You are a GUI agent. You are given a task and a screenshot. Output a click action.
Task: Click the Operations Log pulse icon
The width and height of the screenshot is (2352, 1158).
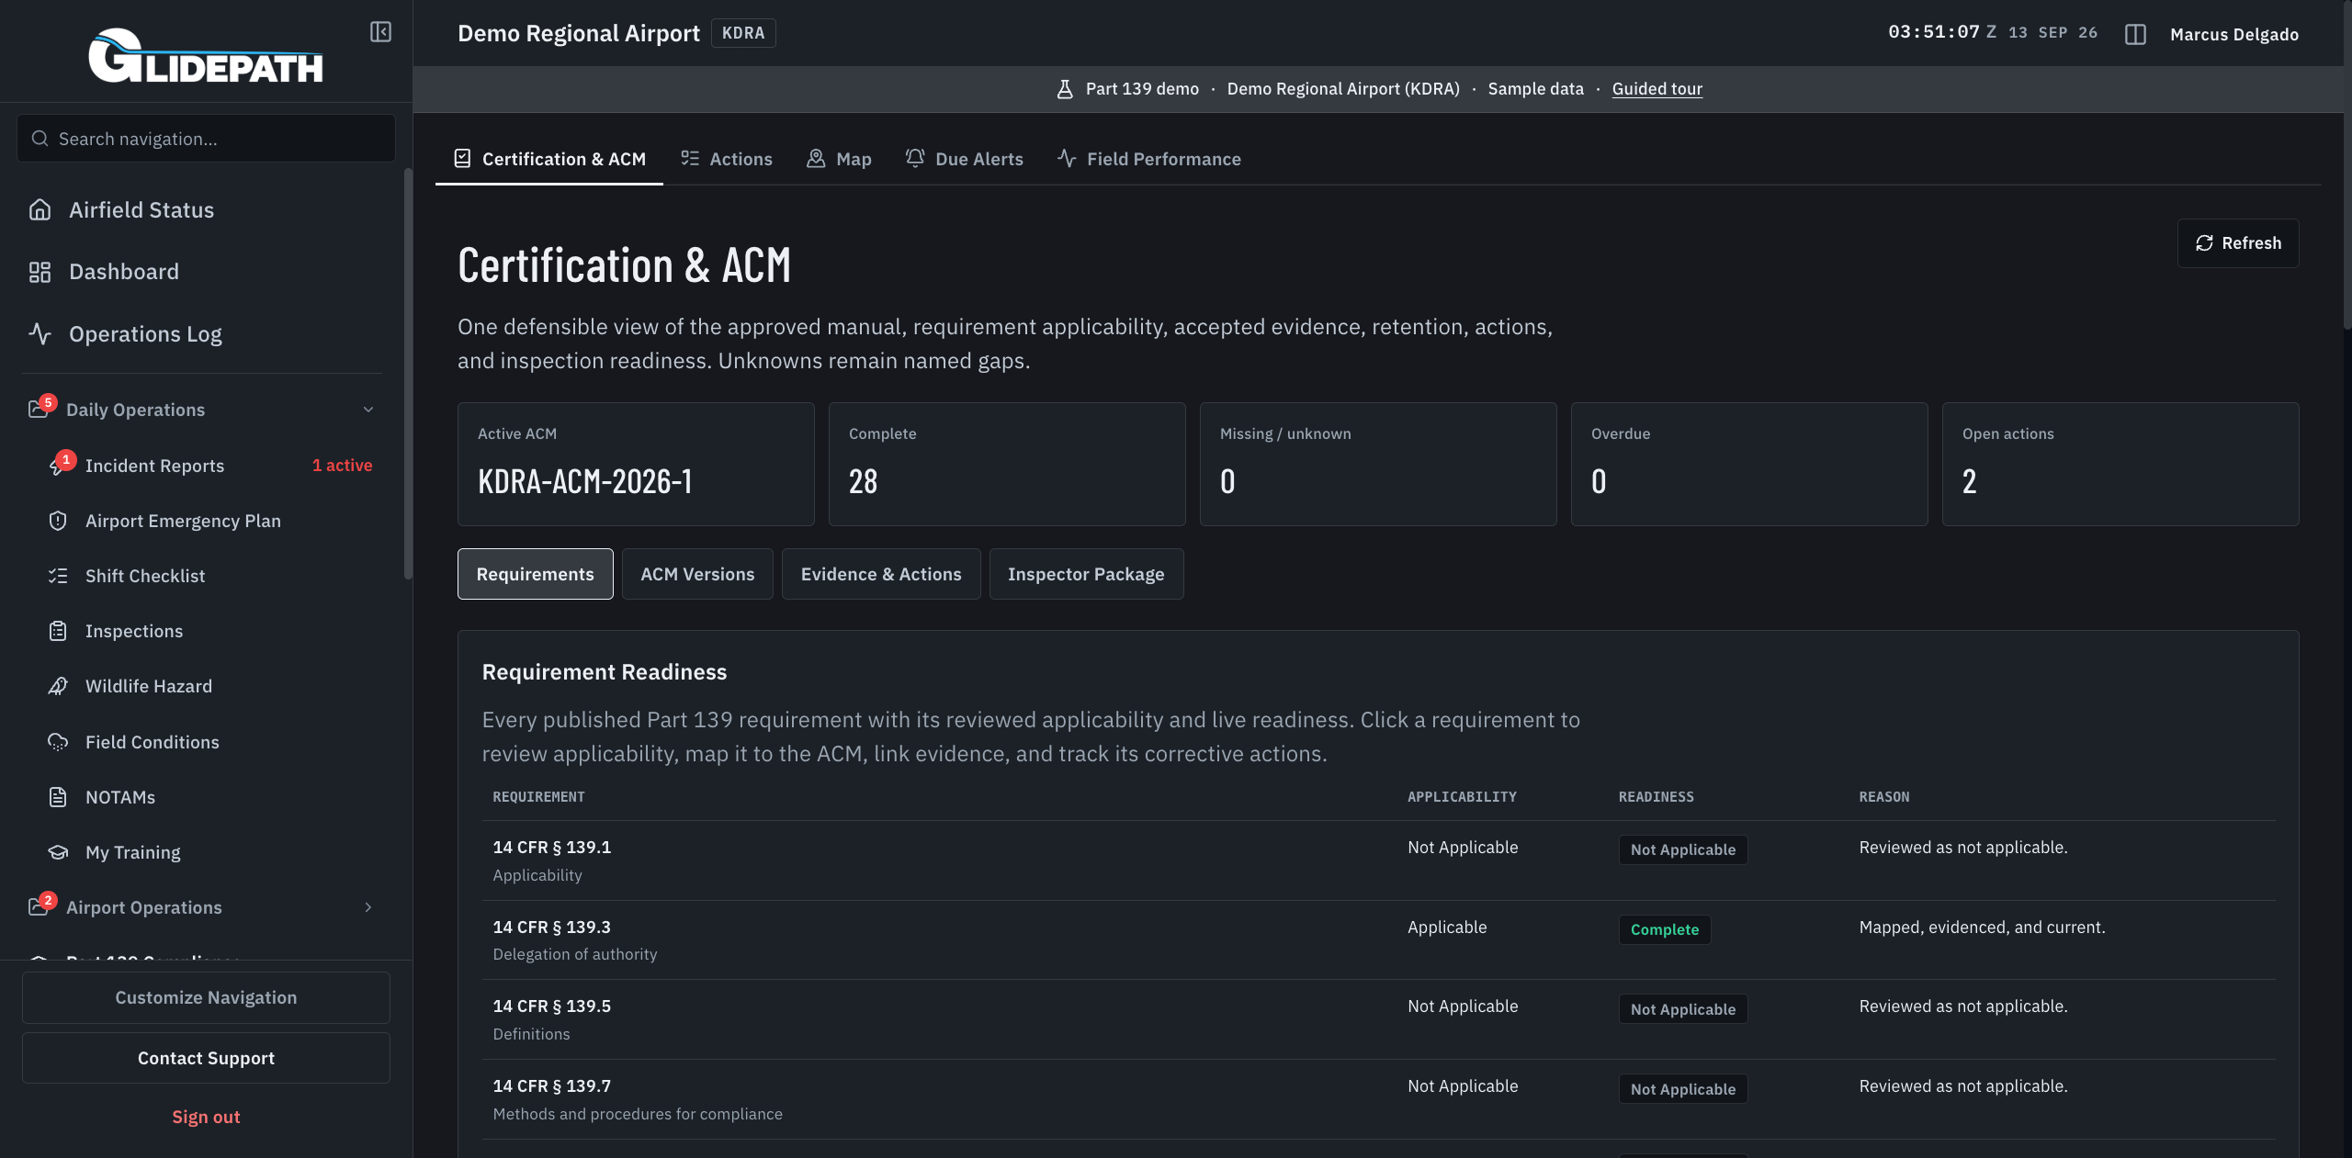(x=40, y=334)
